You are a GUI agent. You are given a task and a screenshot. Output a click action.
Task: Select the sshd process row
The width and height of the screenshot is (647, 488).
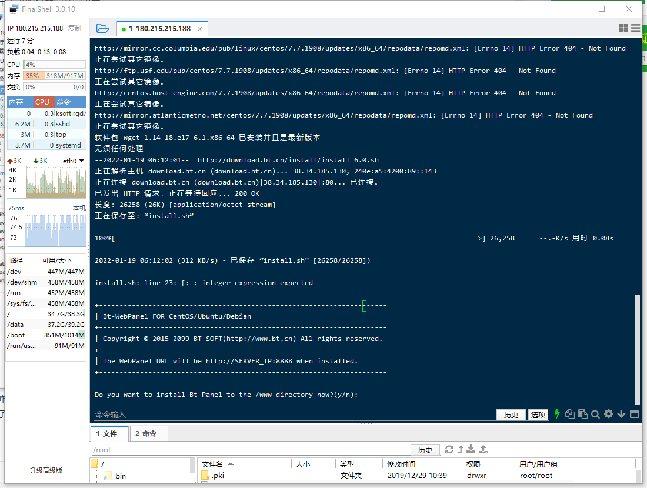(46, 123)
